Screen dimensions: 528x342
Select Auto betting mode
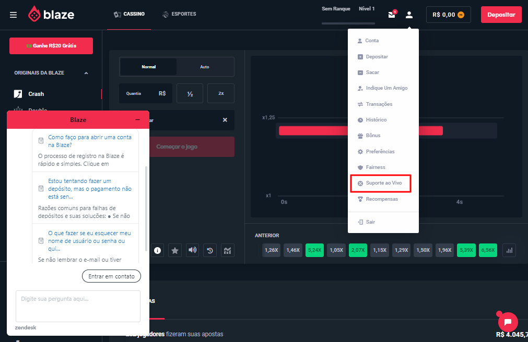[x=204, y=67]
